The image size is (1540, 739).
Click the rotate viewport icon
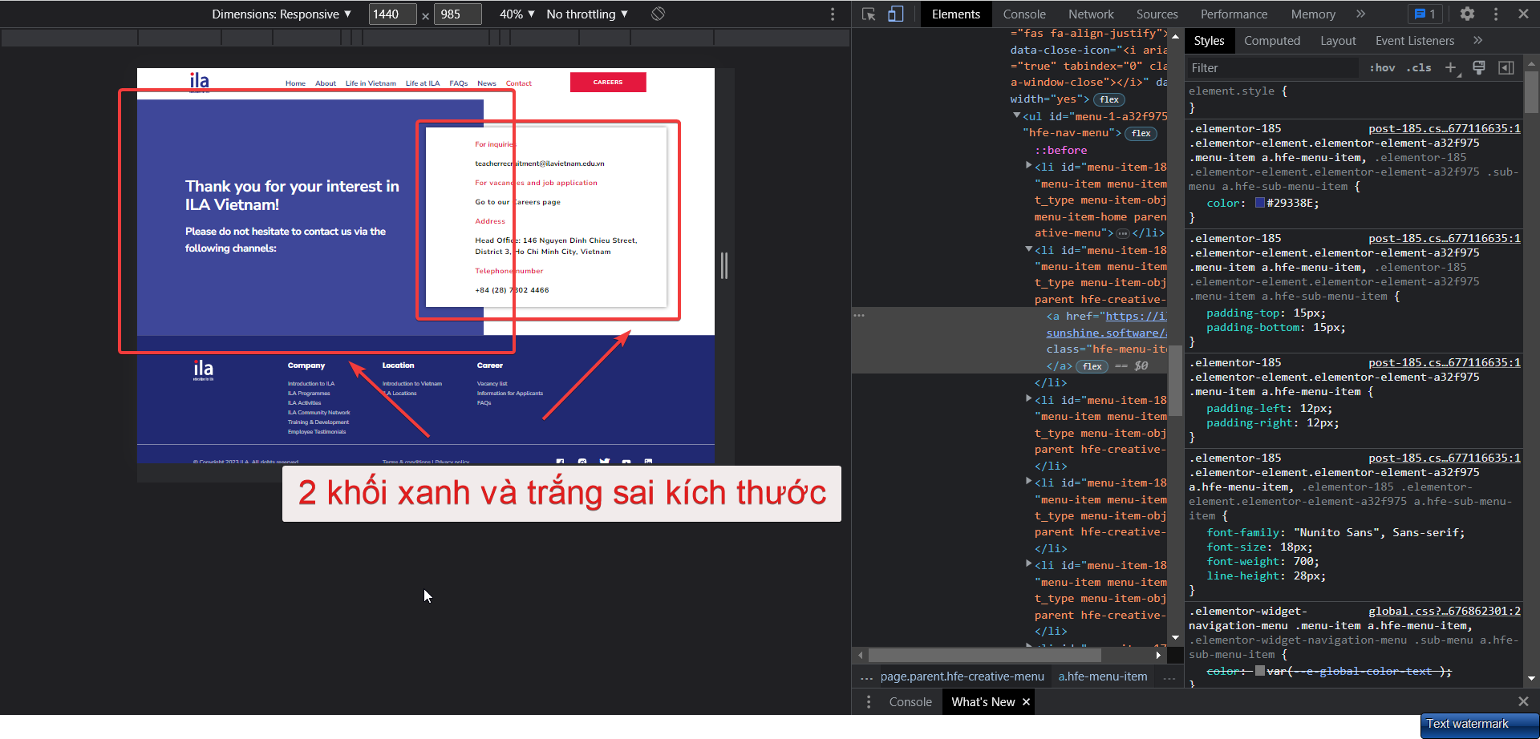click(x=658, y=14)
